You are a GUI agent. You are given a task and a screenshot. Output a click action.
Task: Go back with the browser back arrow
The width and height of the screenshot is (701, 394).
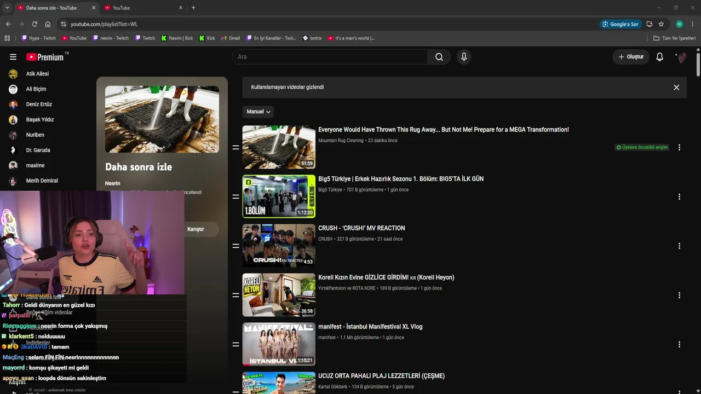tap(8, 24)
